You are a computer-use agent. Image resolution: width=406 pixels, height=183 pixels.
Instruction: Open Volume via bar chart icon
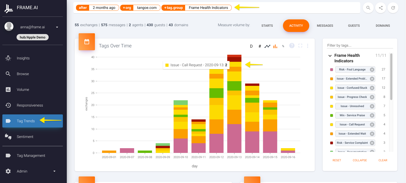pyautogui.click(x=8, y=90)
